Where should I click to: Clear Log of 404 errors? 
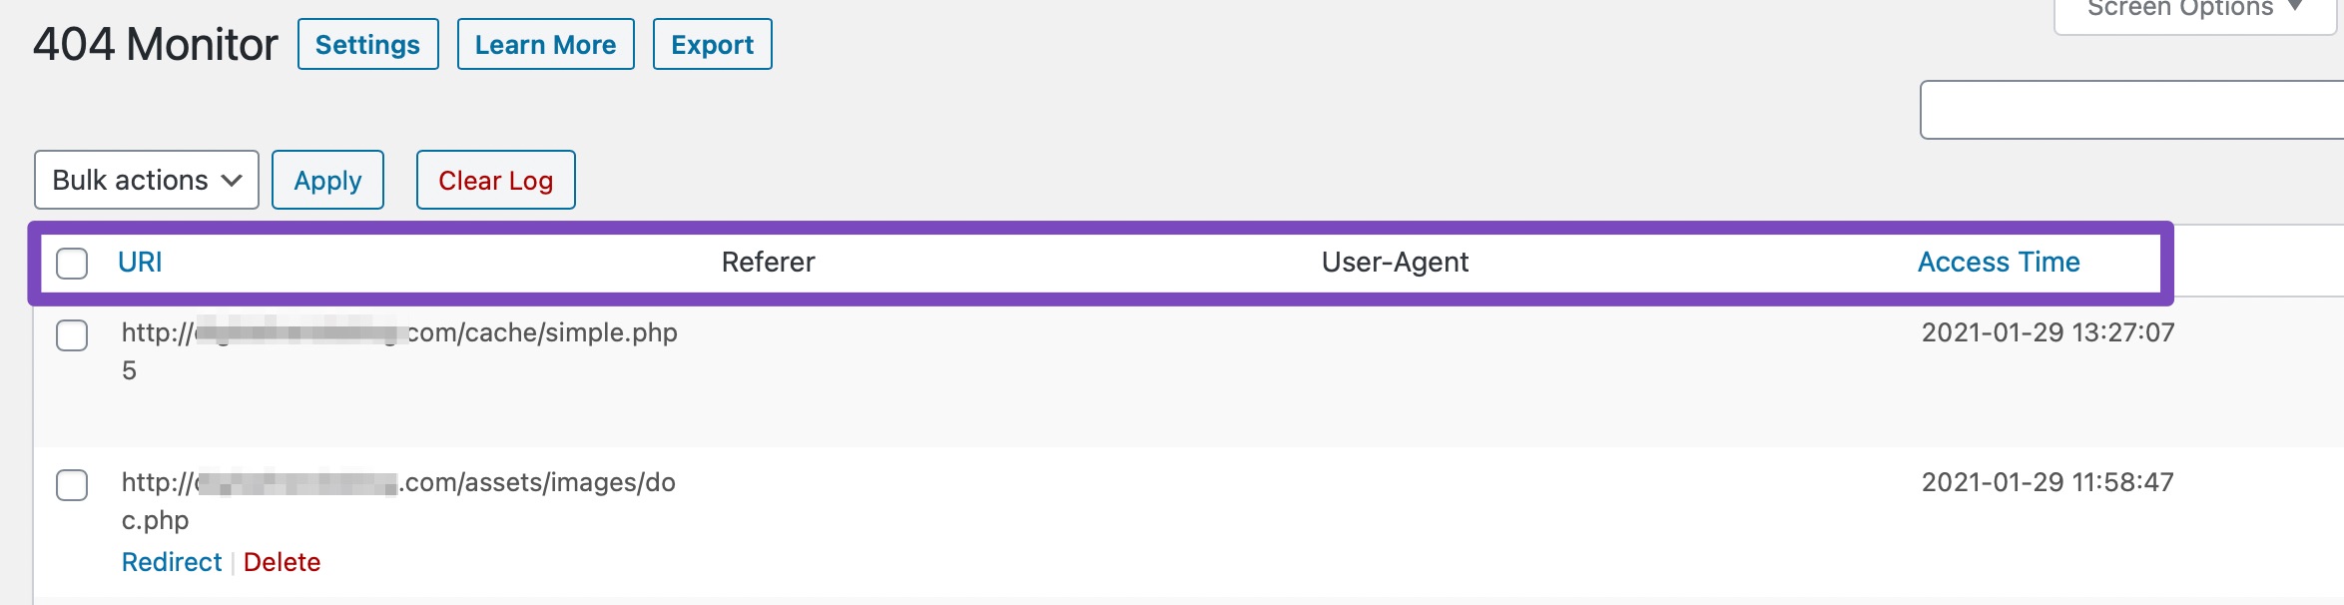point(495,181)
